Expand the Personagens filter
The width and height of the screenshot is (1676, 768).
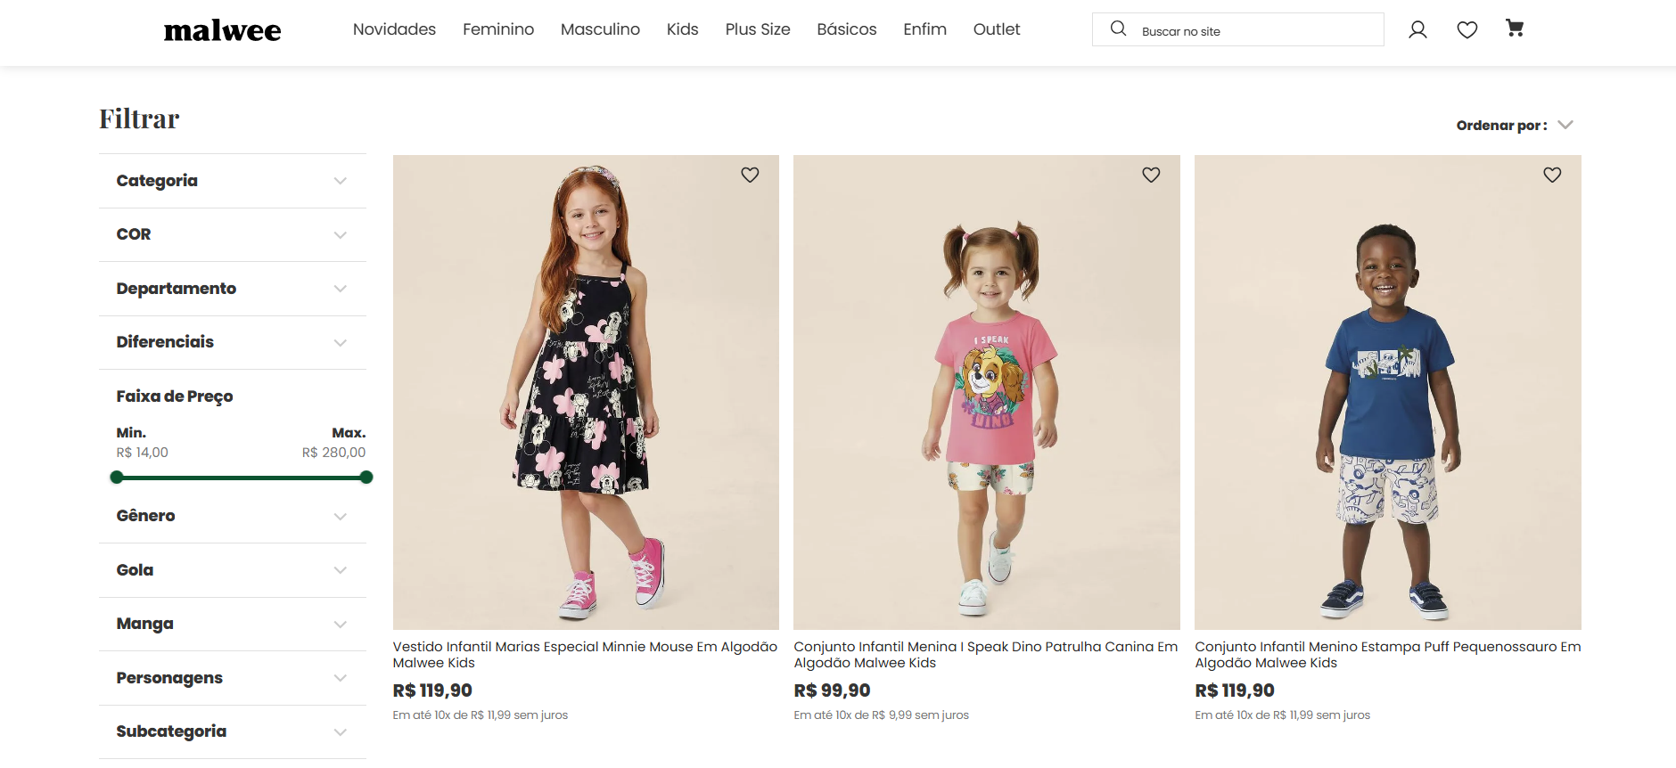click(x=233, y=678)
